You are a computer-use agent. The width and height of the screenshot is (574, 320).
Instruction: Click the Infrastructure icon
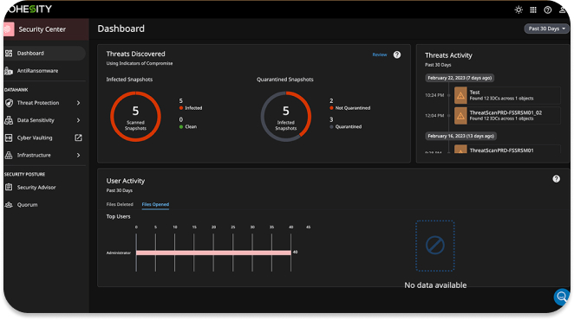tap(9, 156)
